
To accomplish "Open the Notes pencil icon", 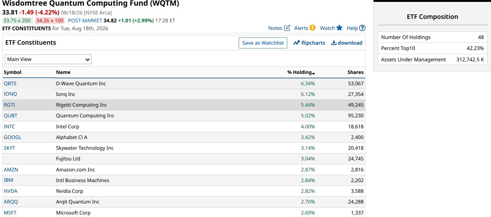I will pos(287,28).
